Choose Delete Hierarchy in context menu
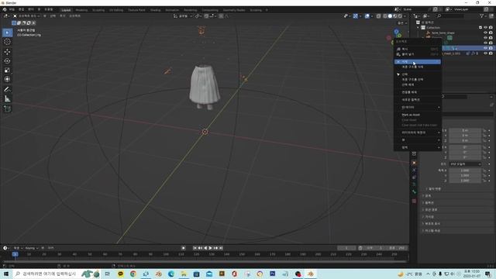Viewport: 496px width, 279px height. (x=417, y=67)
